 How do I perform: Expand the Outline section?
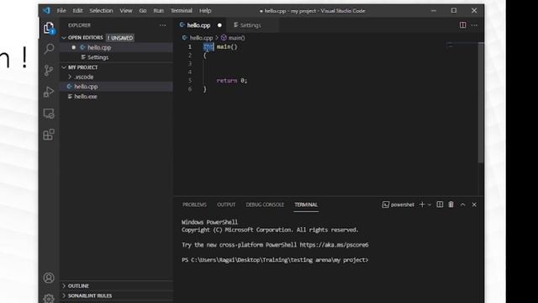point(64,286)
